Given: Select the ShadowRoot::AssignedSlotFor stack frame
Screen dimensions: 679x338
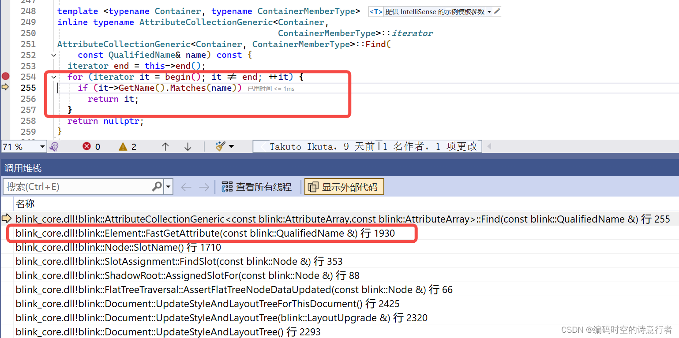Looking at the screenshot, I should tap(188, 275).
